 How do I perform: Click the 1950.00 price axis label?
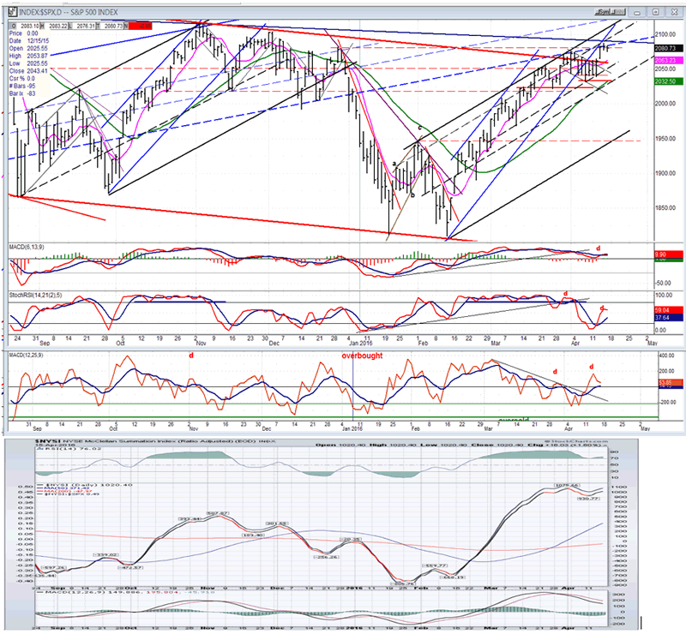665,139
